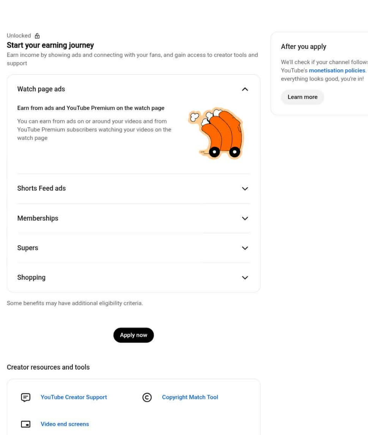Click the Copyright Match Tool copyright icon

point(147,397)
